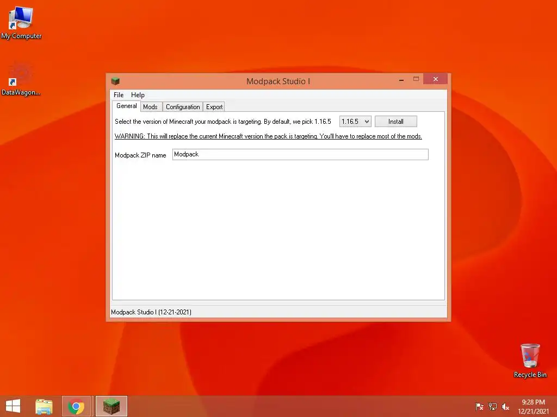Open Google Chrome from taskbar
The image size is (557, 417).
pos(76,406)
